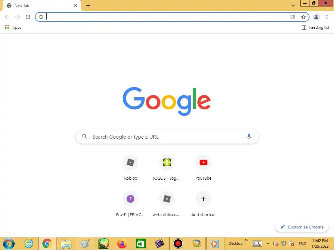Select the New Tab tab
334x250 pixels.
(41, 6)
